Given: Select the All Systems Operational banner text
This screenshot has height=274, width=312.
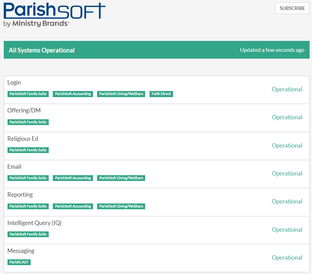Looking at the screenshot, I should (42, 50).
